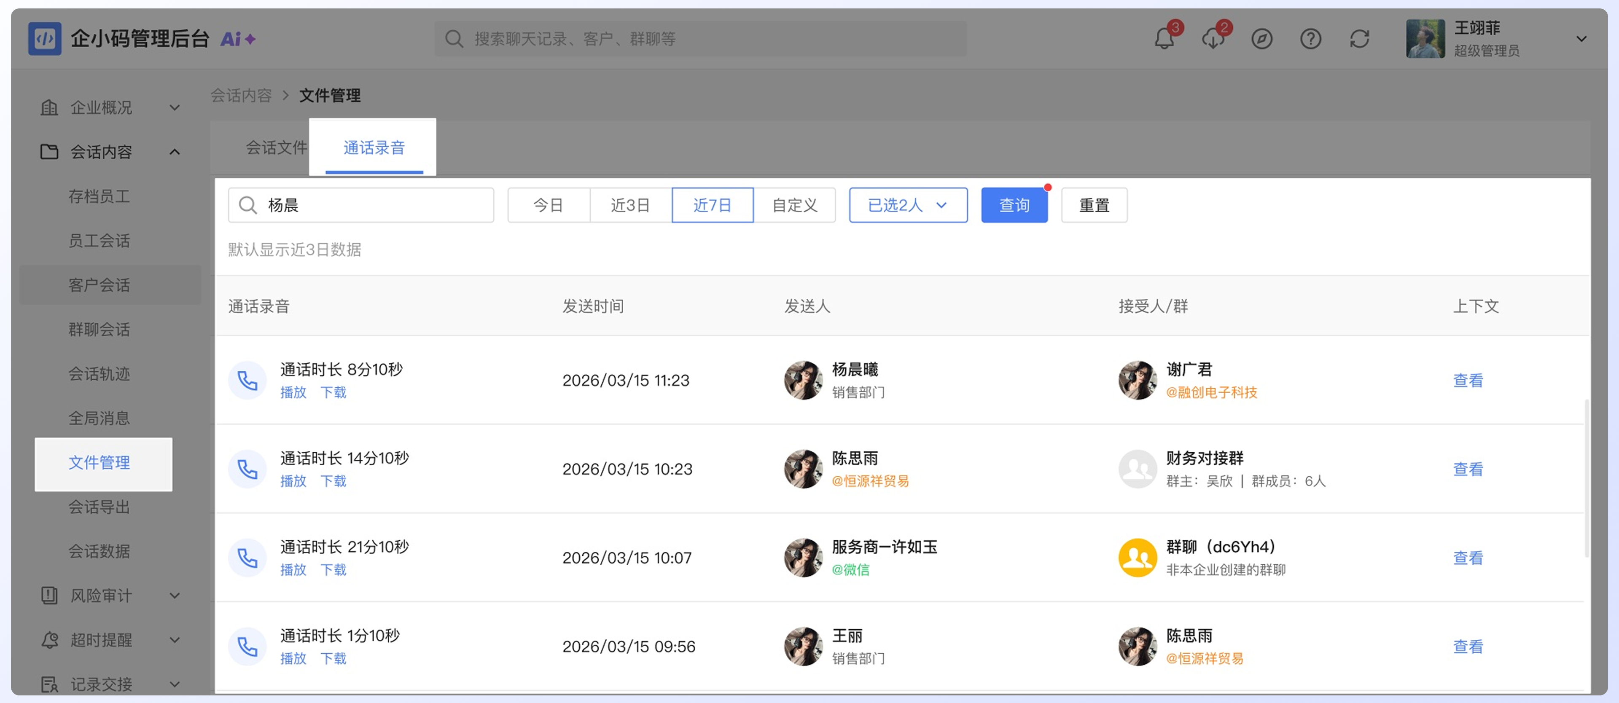
Task: Expand the 记录交接 menu chevron
Action: coord(175,684)
